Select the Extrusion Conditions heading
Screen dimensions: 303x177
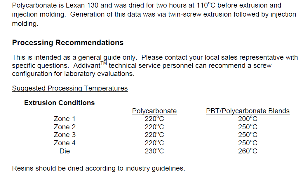59,103
